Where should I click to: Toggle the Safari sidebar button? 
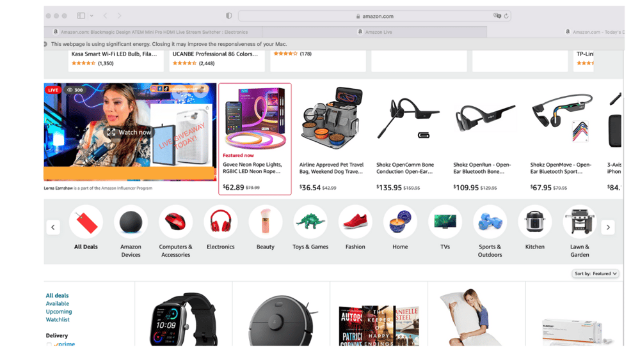(x=81, y=15)
